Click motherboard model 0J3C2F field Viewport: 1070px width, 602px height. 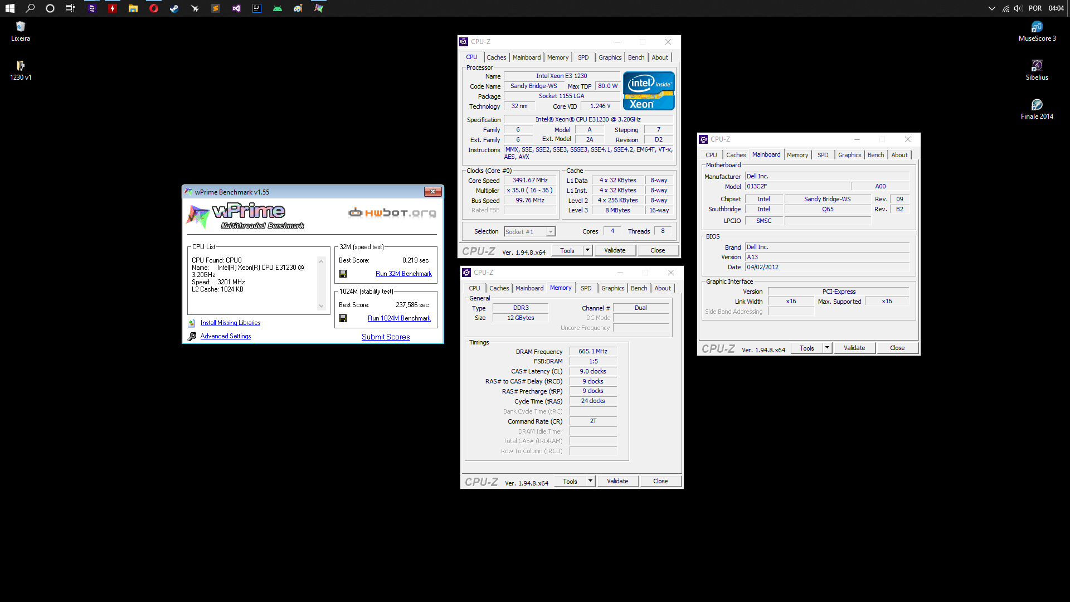(797, 186)
